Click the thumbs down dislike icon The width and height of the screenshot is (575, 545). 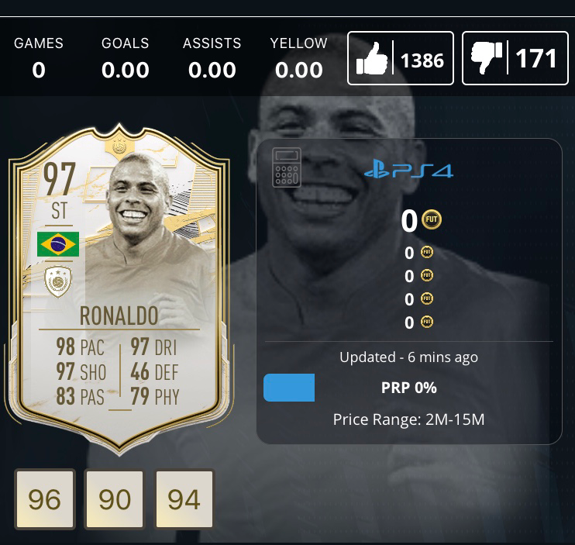(x=486, y=57)
